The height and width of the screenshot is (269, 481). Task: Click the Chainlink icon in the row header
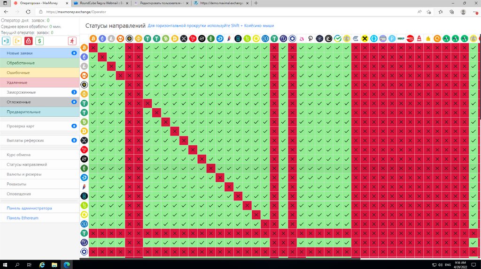point(84,252)
